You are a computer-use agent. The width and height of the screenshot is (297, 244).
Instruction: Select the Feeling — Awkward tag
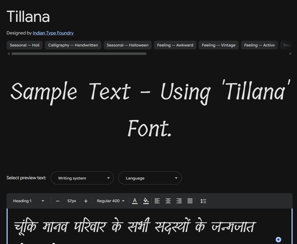click(x=175, y=45)
